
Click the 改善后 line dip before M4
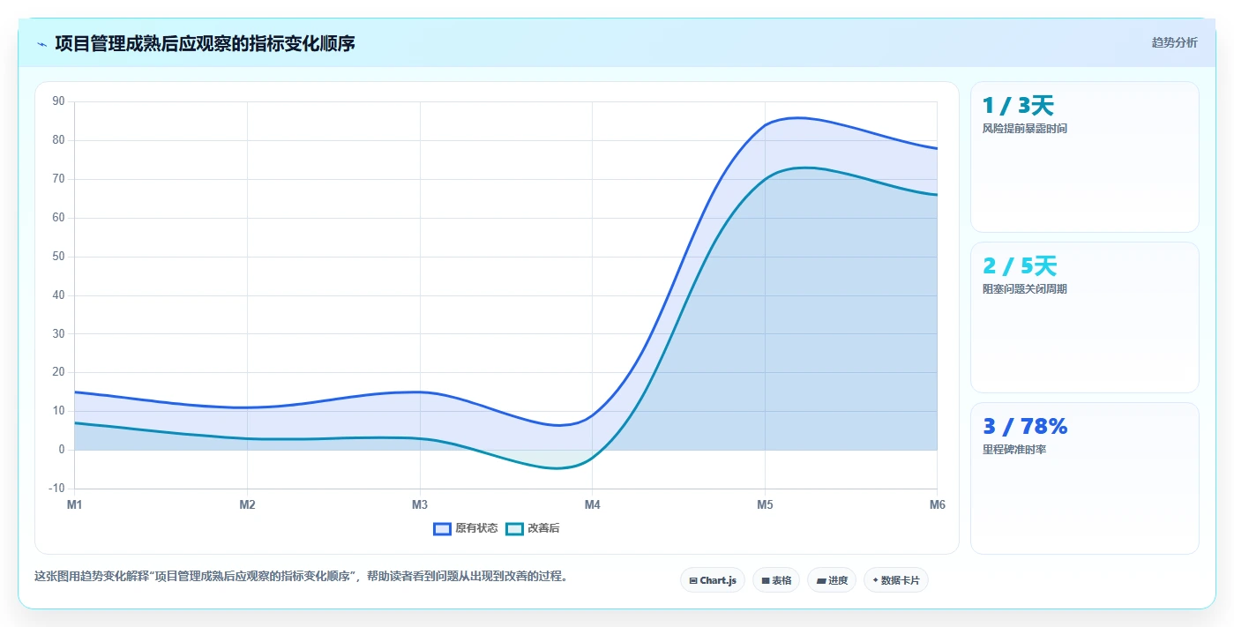[557, 468]
